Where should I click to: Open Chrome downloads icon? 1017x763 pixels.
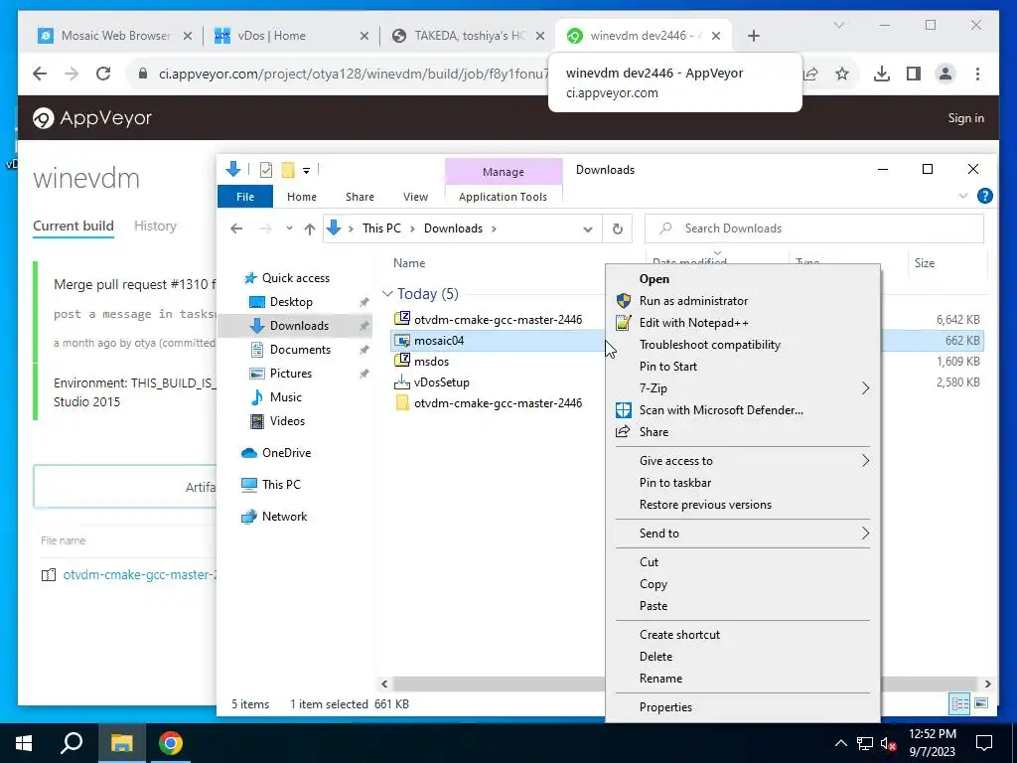tap(882, 74)
